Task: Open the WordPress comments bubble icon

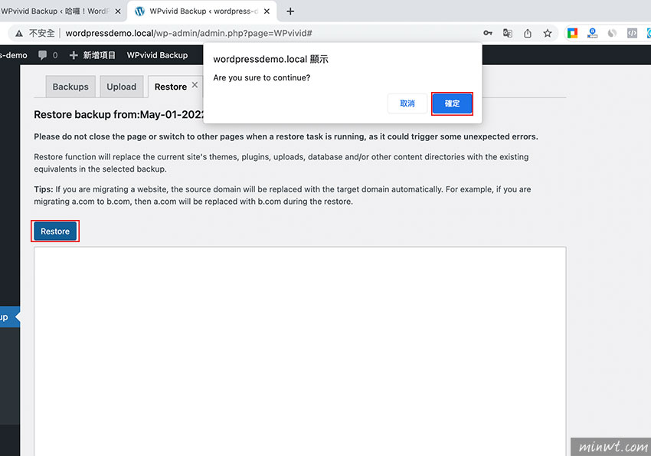Action: point(42,55)
